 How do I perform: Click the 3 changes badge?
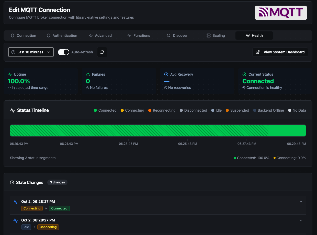58,182
